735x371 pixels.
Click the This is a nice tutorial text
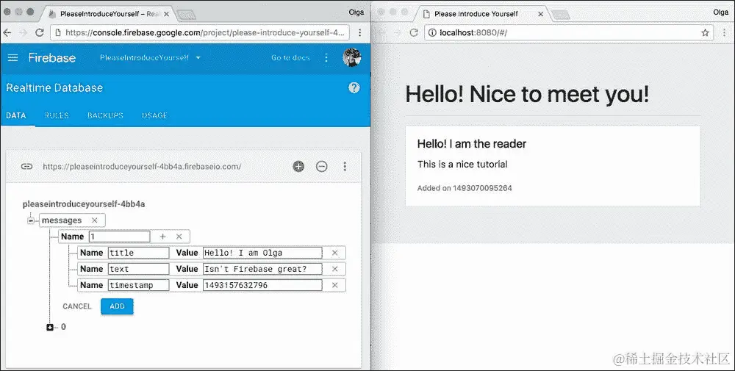pos(462,164)
